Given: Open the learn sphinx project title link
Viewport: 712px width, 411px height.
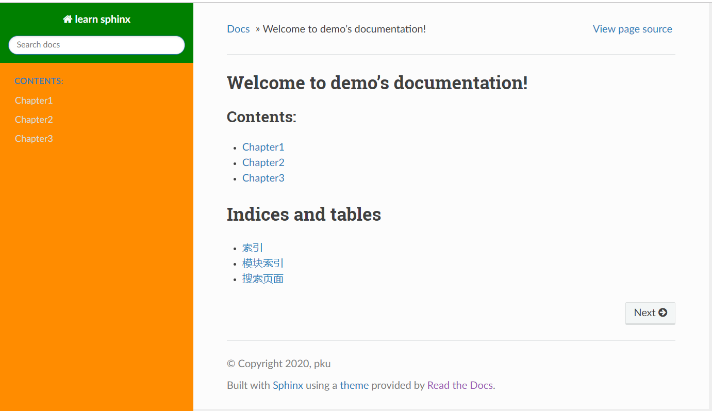Looking at the screenshot, I should (102, 19).
